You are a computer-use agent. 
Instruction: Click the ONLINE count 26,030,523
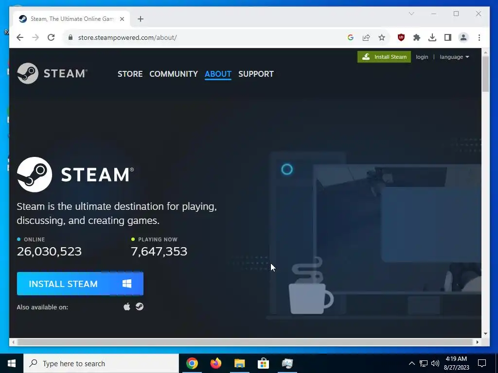pos(49,252)
